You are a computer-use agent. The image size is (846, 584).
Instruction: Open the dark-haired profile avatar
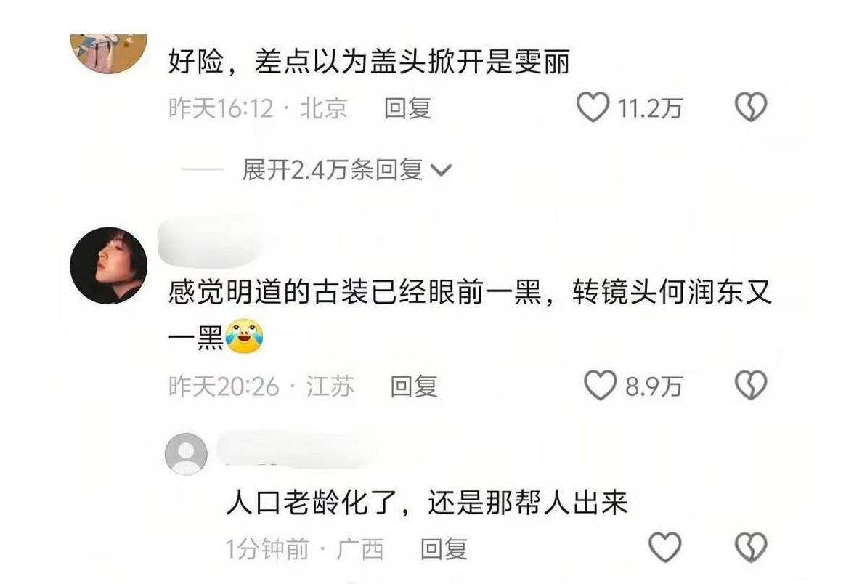click(108, 266)
